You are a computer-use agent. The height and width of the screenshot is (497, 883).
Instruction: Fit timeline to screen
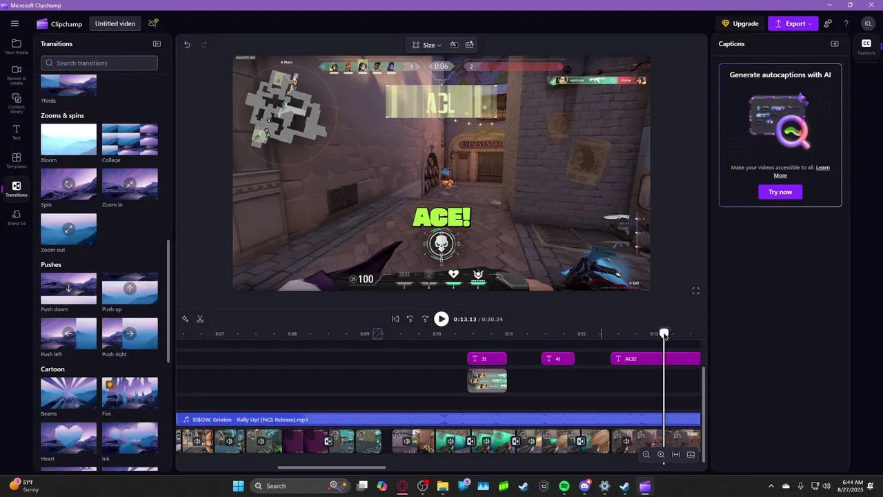pos(676,454)
